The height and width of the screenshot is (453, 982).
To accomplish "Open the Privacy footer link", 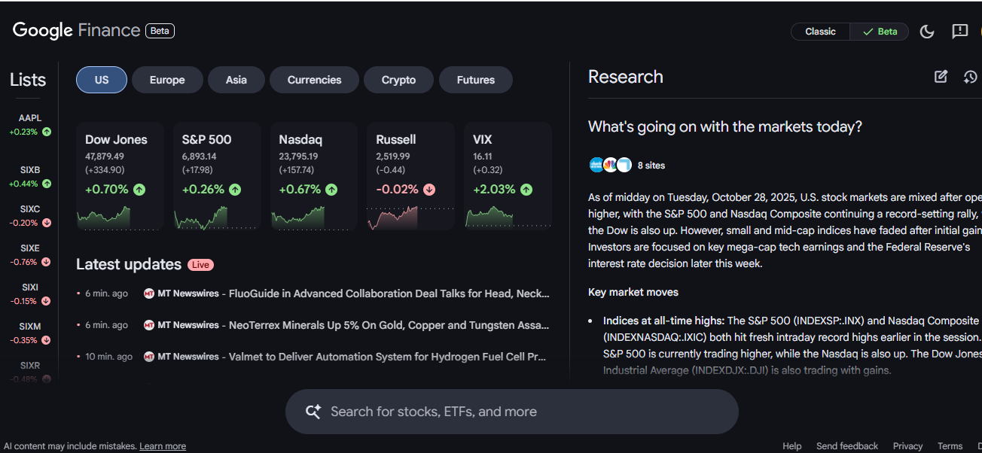I will tap(907, 446).
